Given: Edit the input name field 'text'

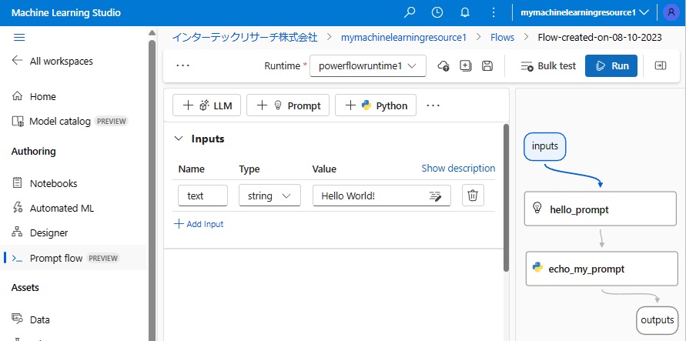Looking at the screenshot, I should (x=203, y=196).
